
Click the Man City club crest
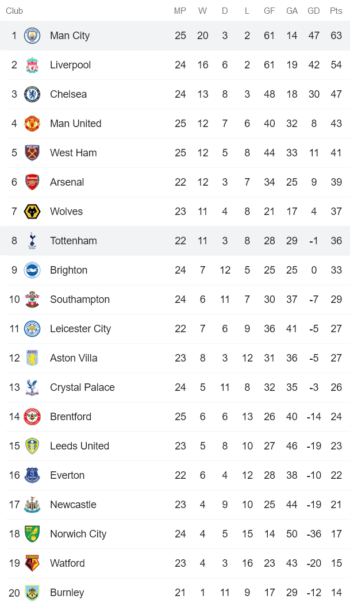click(x=32, y=36)
